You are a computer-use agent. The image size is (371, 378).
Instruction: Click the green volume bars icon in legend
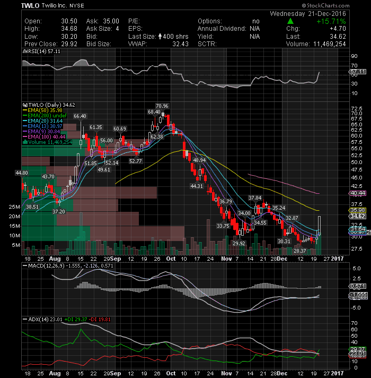(x=25, y=142)
